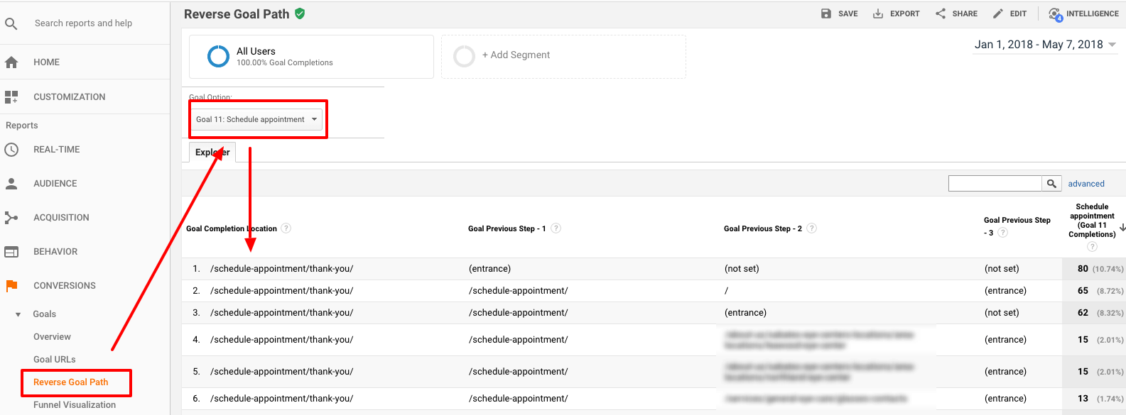Click the Save disk icon
Viewport: 1126px width, 415px height.
(x=826, y=13)
